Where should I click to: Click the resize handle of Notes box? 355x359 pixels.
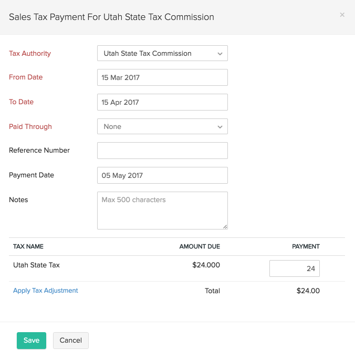(x=225, y=226)
